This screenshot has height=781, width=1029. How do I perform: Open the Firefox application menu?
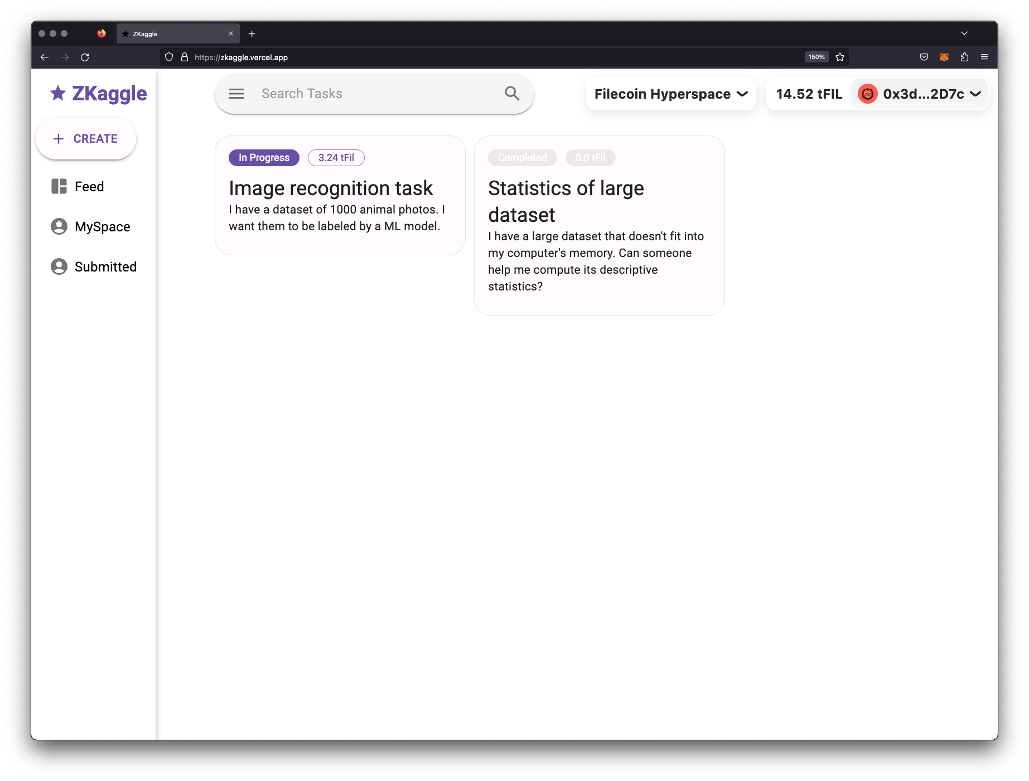(x=984, y=57)
